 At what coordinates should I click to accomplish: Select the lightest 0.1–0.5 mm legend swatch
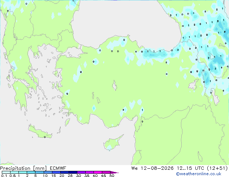click(6, 172)
